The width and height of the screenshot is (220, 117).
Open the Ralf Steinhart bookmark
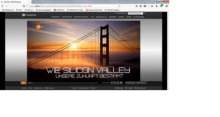click(x=75, y=10)
